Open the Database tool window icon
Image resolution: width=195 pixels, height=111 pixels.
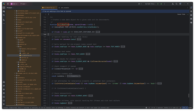pos(191,15)
